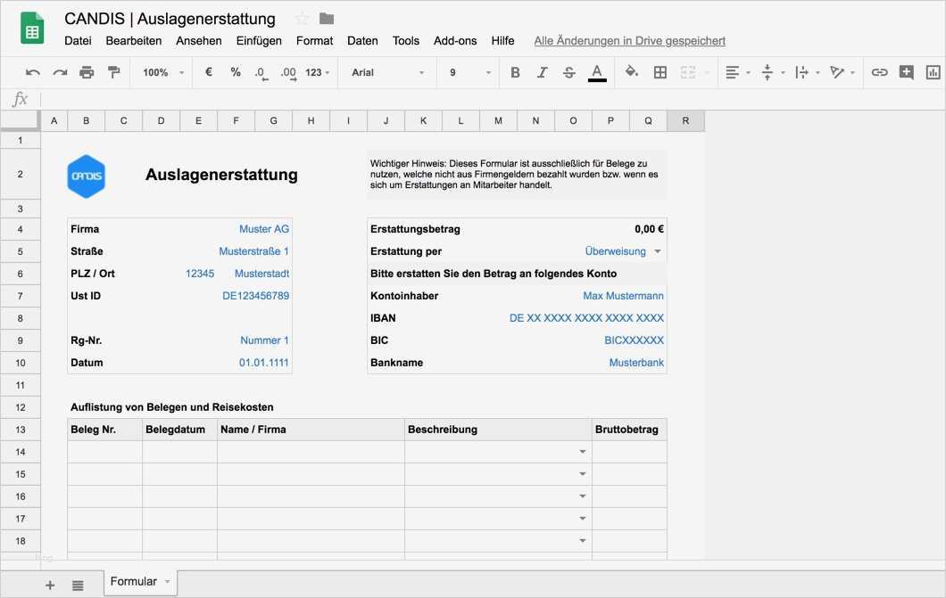Select column header R
This screenshot has height=598, width=946.
click(x=685, y=119)
